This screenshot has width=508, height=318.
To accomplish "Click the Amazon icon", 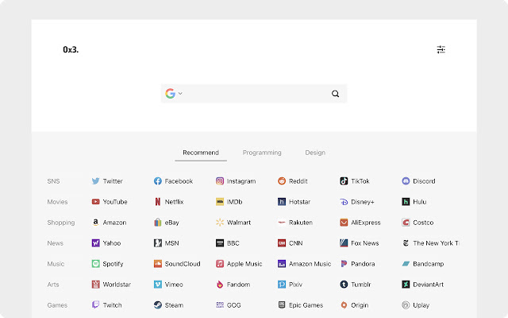I will [95, 223].
